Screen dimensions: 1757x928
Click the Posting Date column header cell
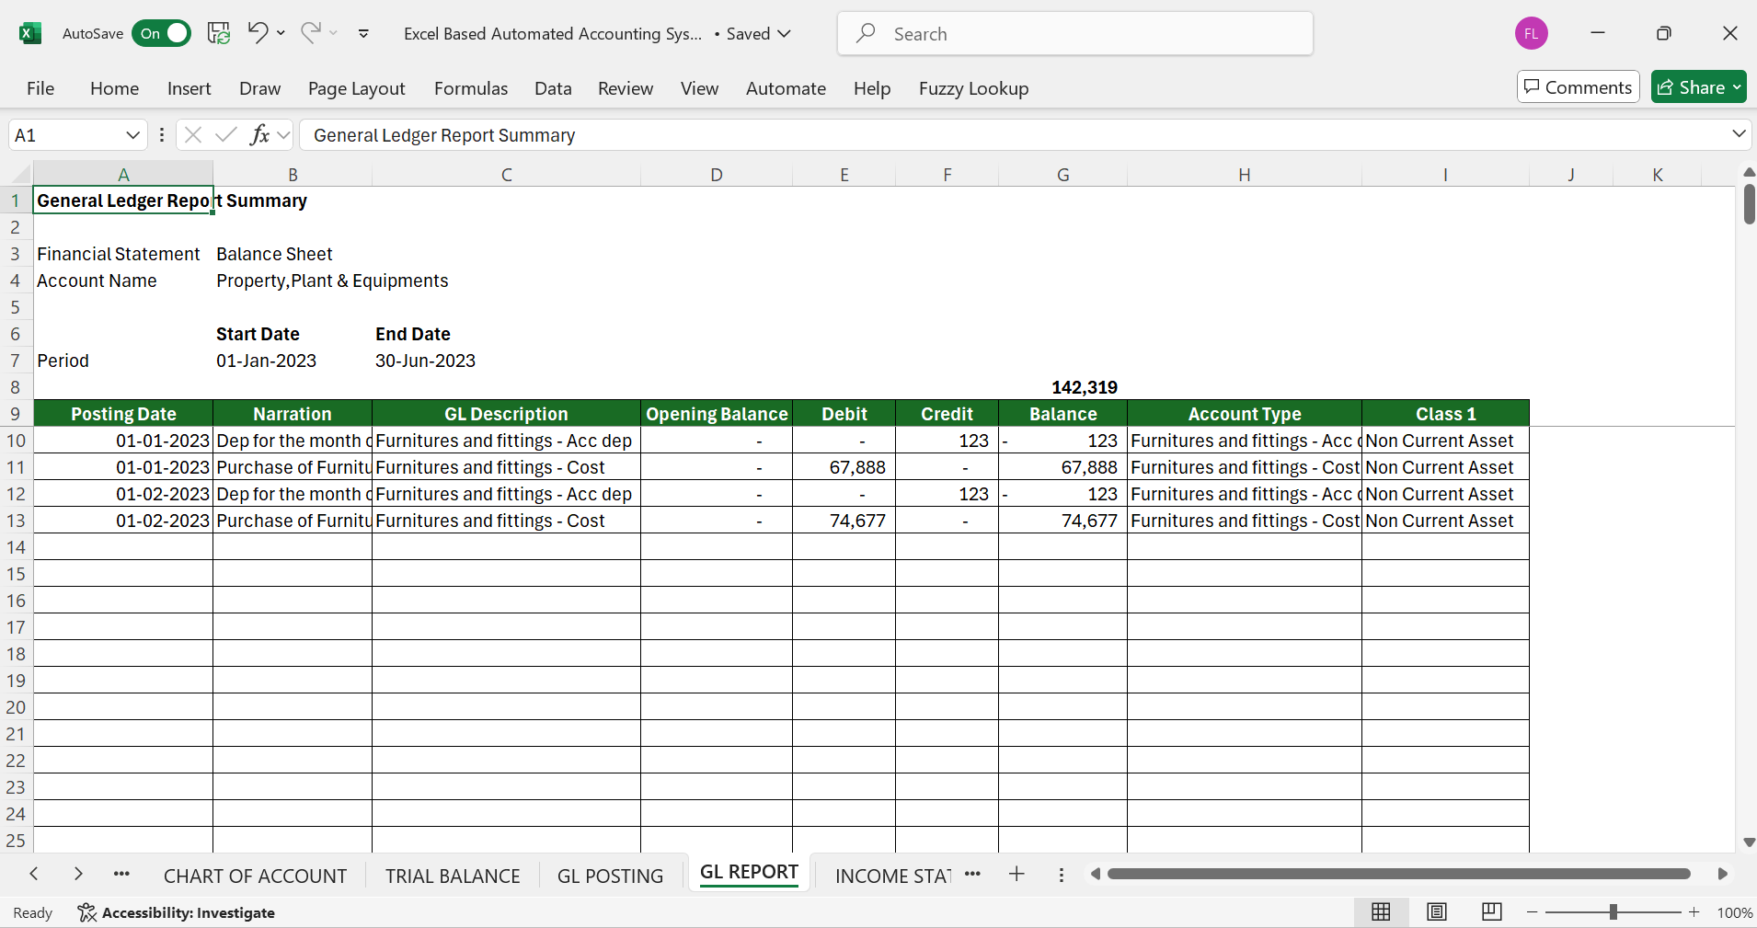click(123, 414)
